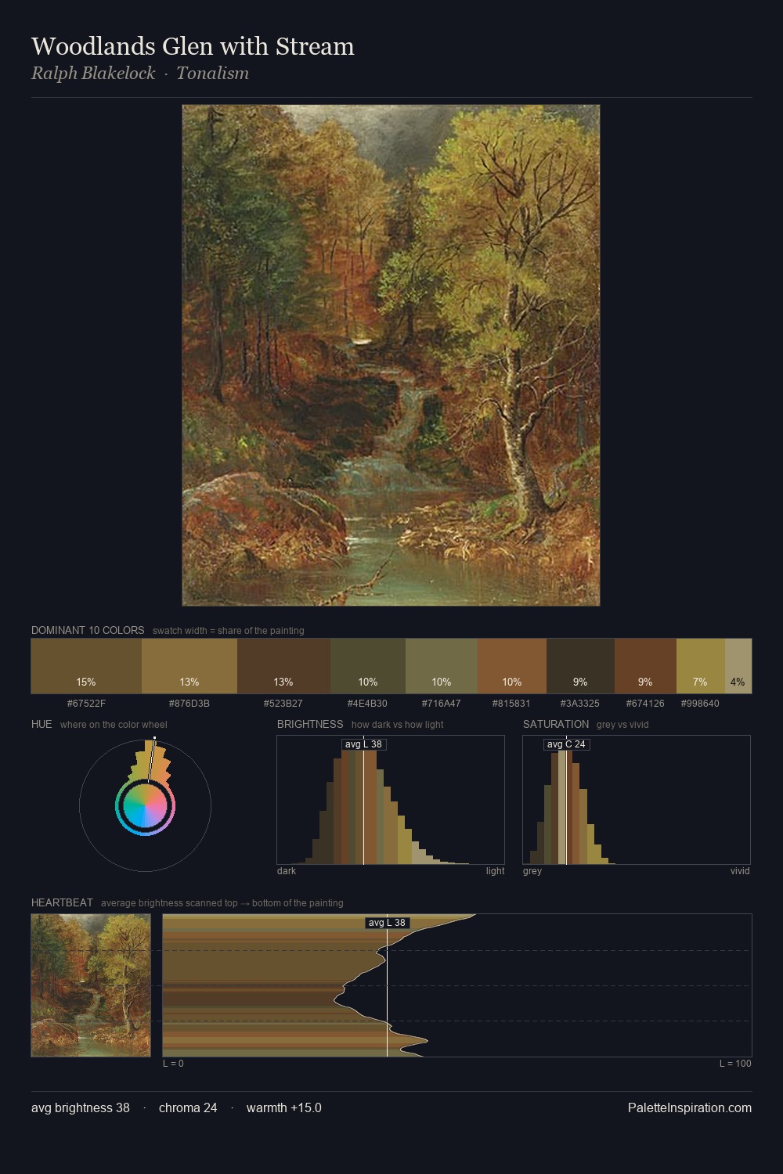
Task: Select the #674126 swatch
Action: click(645, 666)
